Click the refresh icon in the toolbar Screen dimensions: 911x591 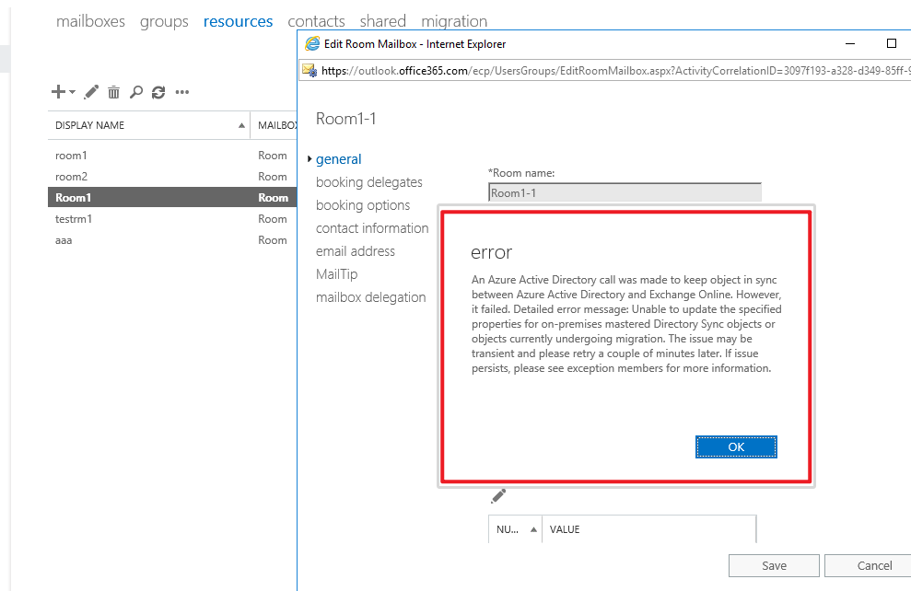point(158,92)
